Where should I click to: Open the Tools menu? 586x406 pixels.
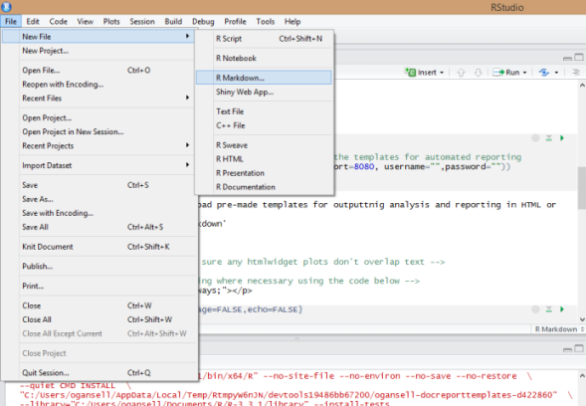[266, 21]
